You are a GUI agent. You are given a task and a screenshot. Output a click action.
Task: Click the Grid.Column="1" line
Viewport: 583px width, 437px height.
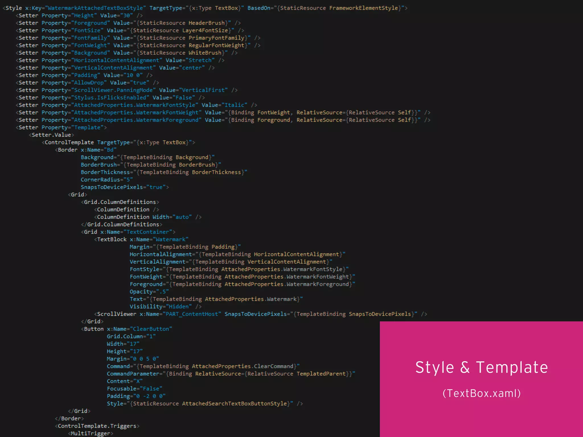(131, 336)
